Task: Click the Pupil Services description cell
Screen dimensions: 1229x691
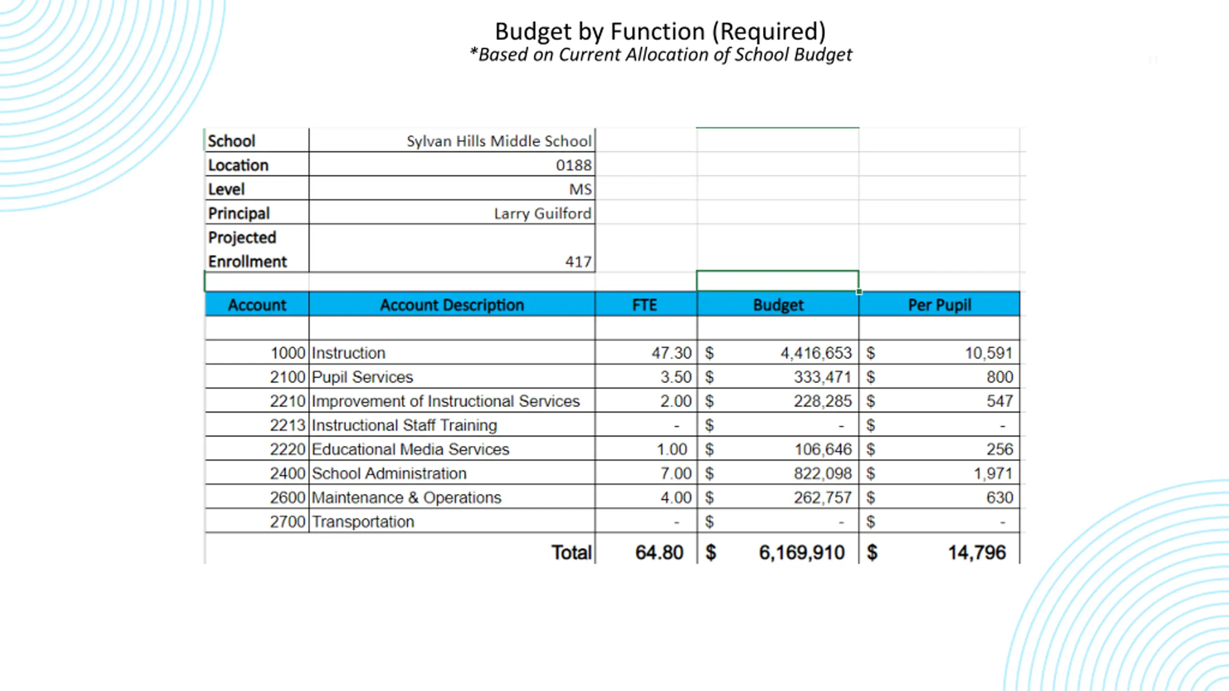Action: 362,377
